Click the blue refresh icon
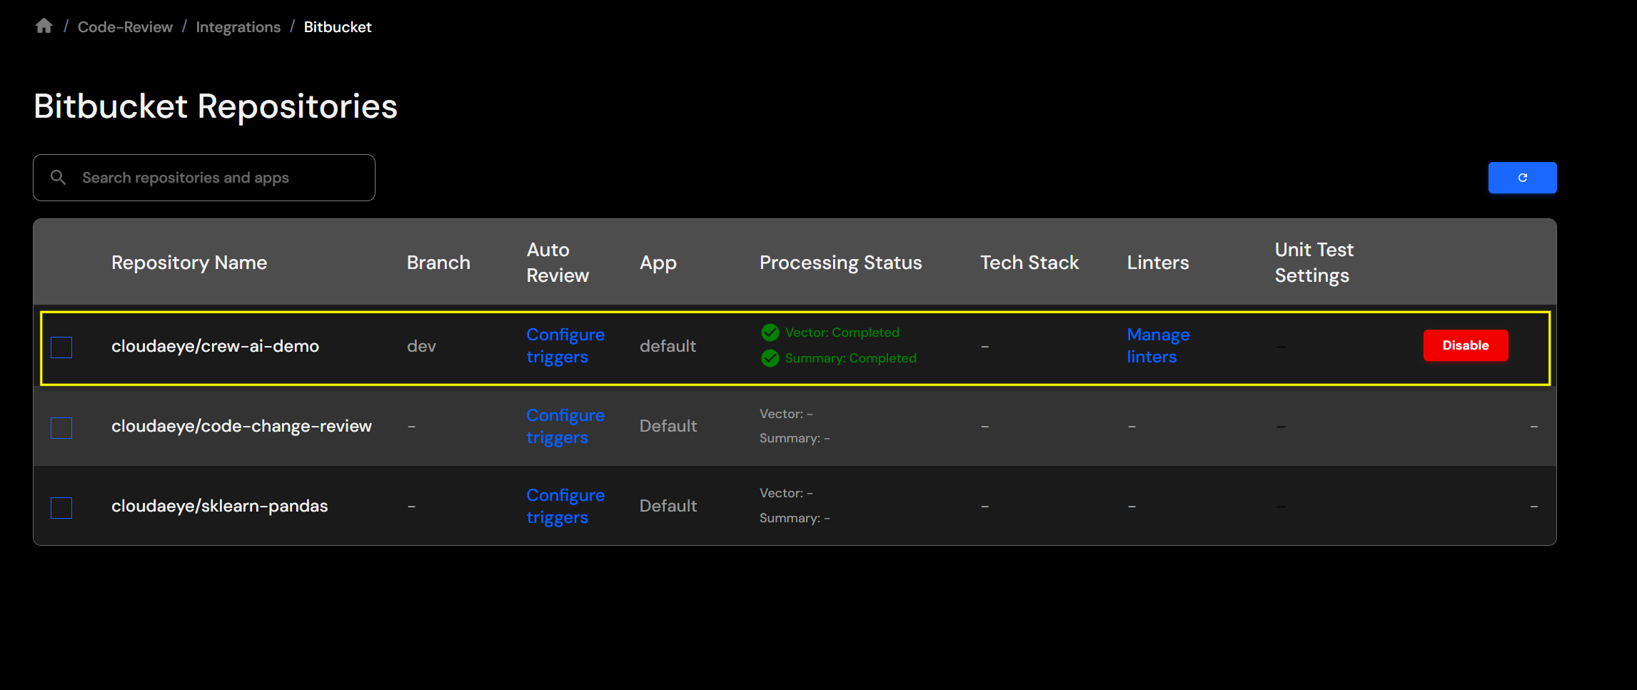 (1522, 178)
